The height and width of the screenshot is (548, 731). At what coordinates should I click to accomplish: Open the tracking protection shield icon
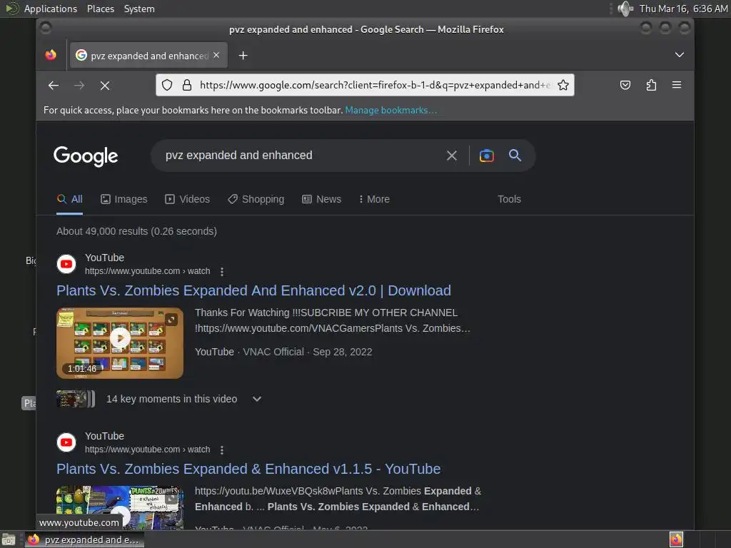point(167,85)
